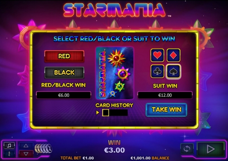This screenshot has width=228, height=161.
Task: Select the diamonds suit icon
Action: (x=173, y=55)
